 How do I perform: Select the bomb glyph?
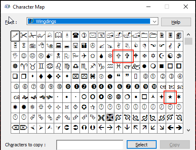[50, 56]
